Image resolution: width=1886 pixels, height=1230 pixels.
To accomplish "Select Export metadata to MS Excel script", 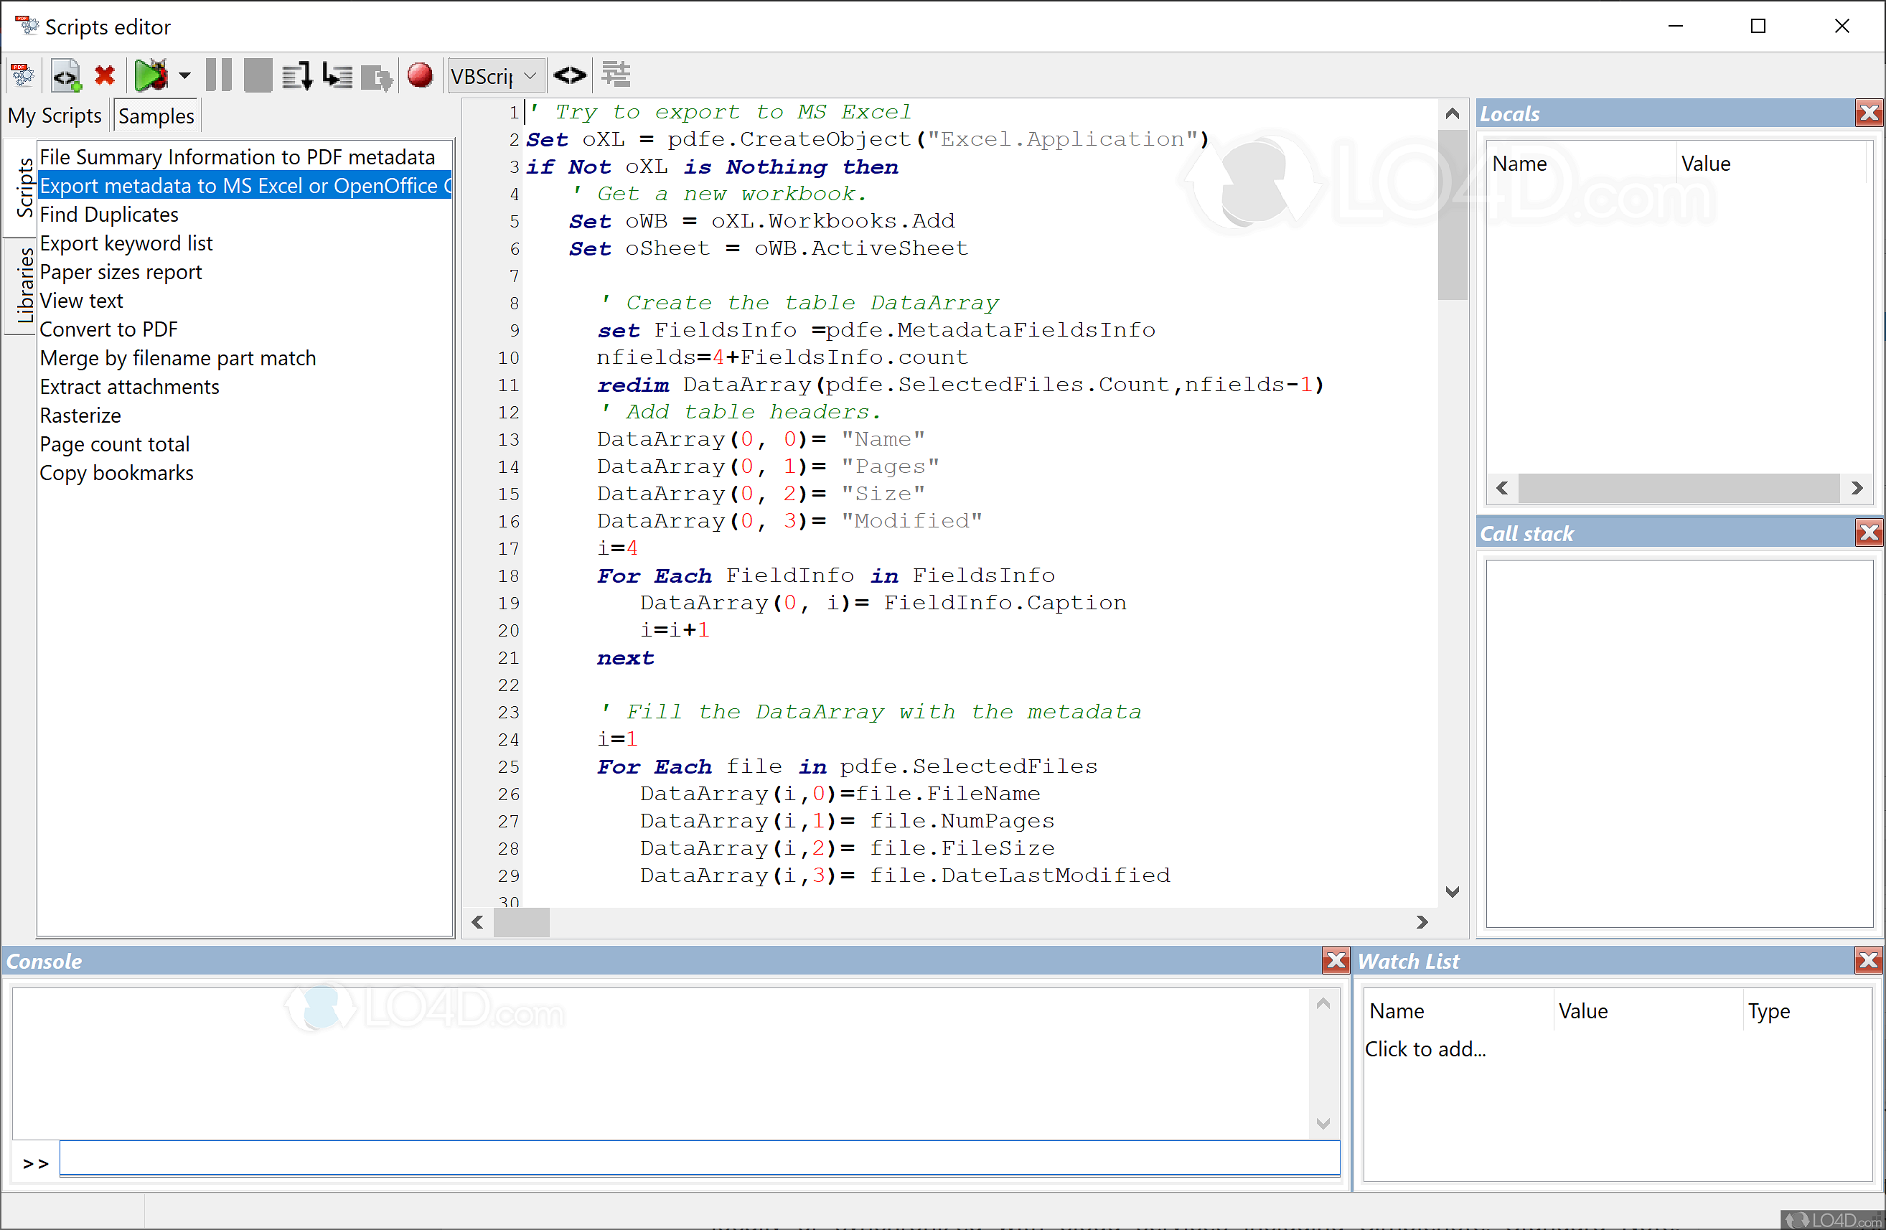I will click(245, 185).
